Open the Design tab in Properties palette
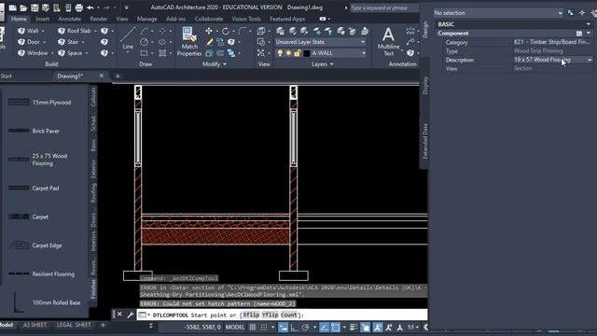 point(425,29)
